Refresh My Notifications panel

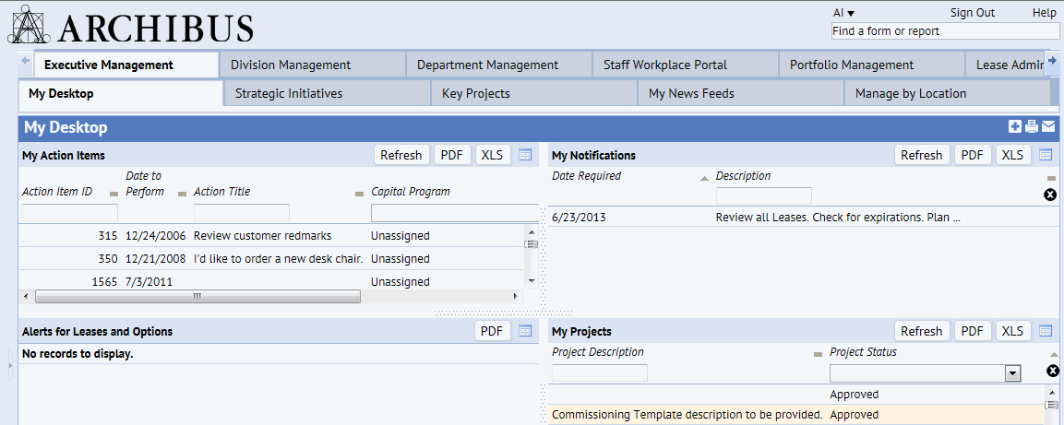pos(922,155)
